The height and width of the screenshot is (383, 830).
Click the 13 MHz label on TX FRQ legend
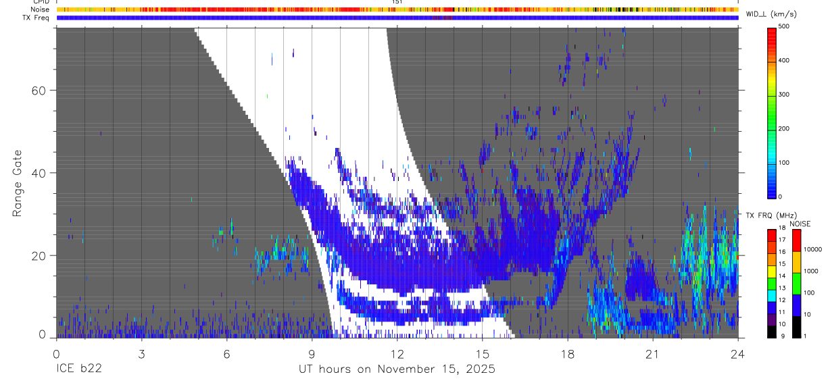coord(782,288)
